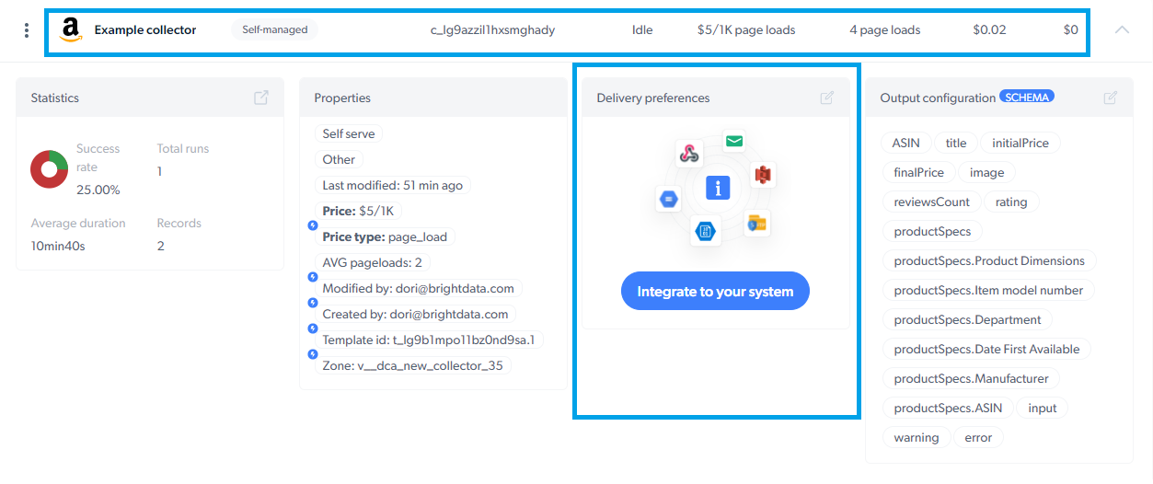Click the SCHEMA badge
Image resolution: width=1153 pixels, height=484 pixels.
pyautogui.click(x=1027, y=97)
